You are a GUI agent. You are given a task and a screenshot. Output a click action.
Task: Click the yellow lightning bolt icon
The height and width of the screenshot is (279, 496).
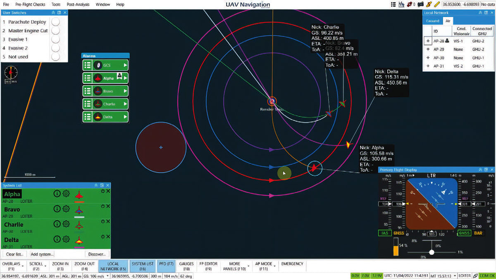pyautogui.click(x=429, y=5)
